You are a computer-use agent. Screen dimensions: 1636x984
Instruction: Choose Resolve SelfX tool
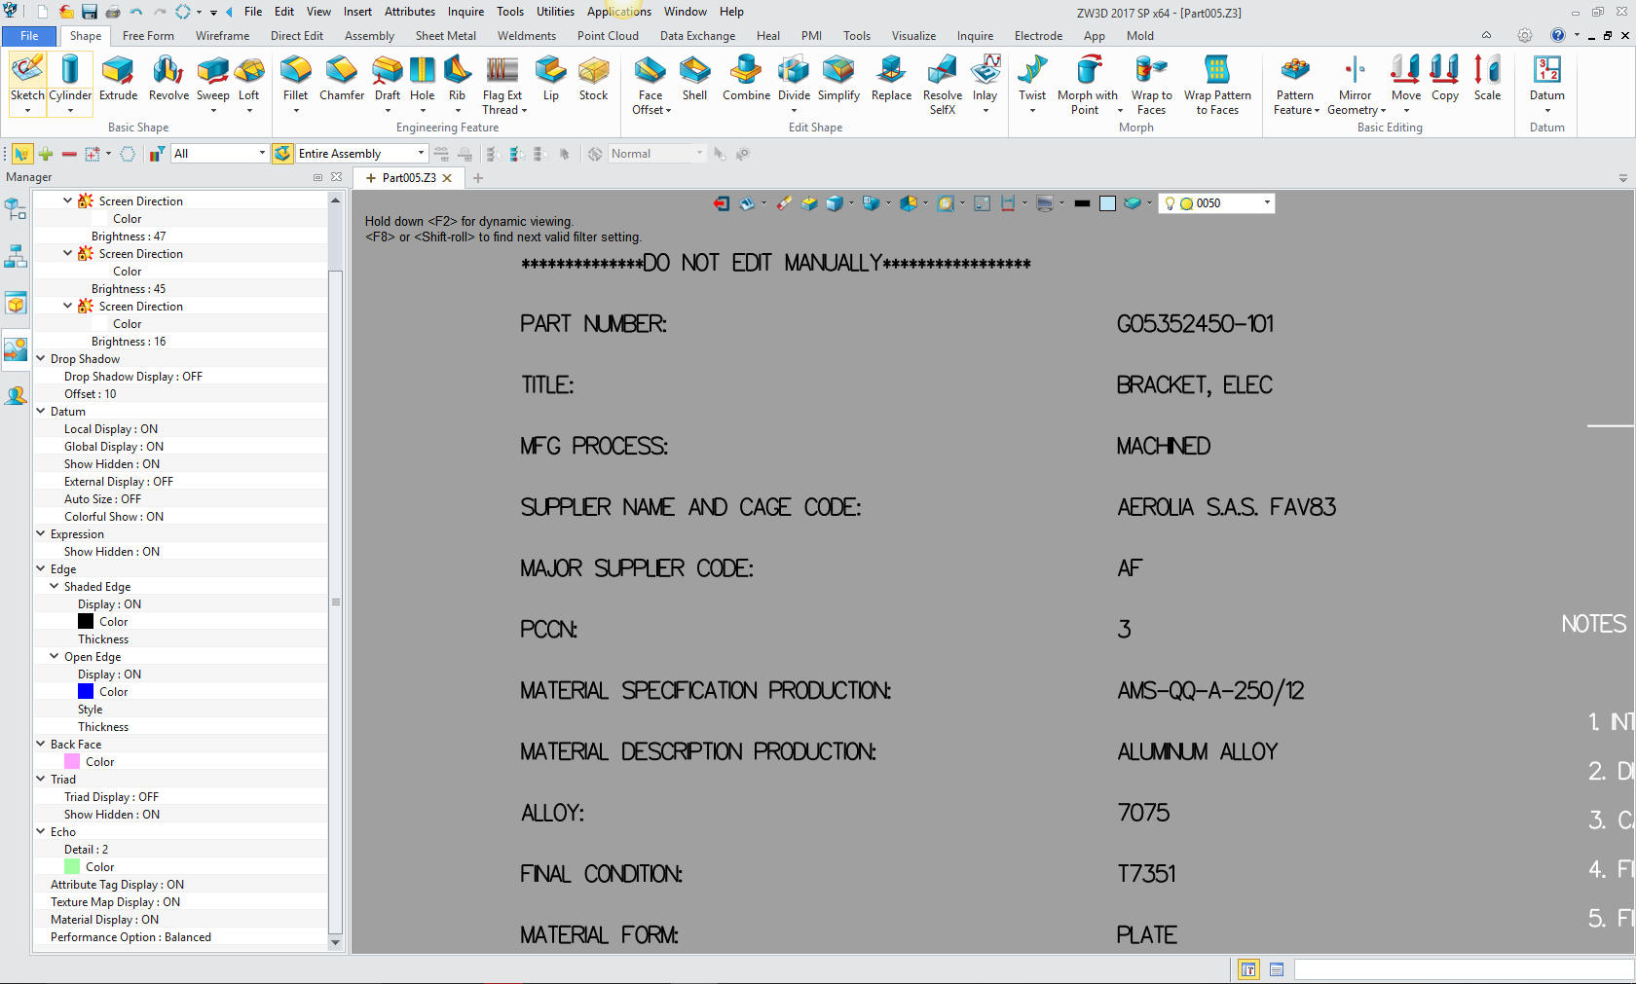pos(942,85)
